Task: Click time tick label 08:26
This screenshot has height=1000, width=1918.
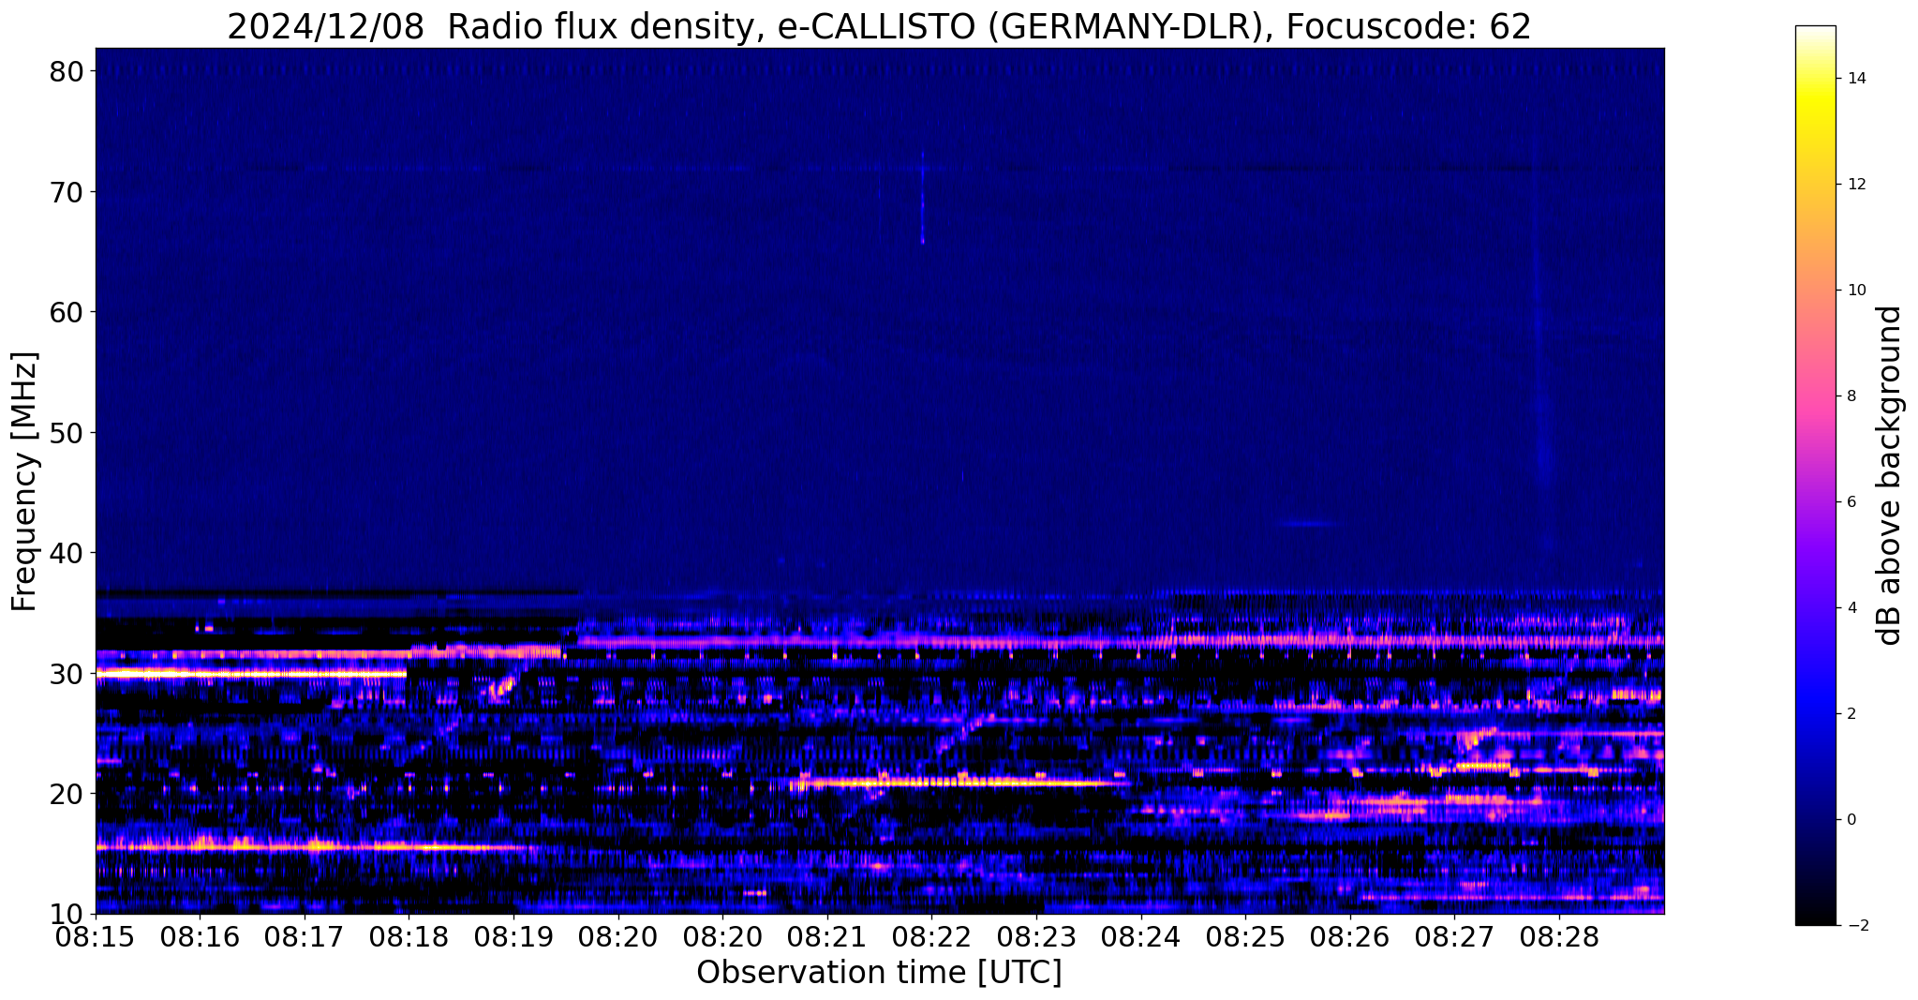Action: tap(1350, 937)
